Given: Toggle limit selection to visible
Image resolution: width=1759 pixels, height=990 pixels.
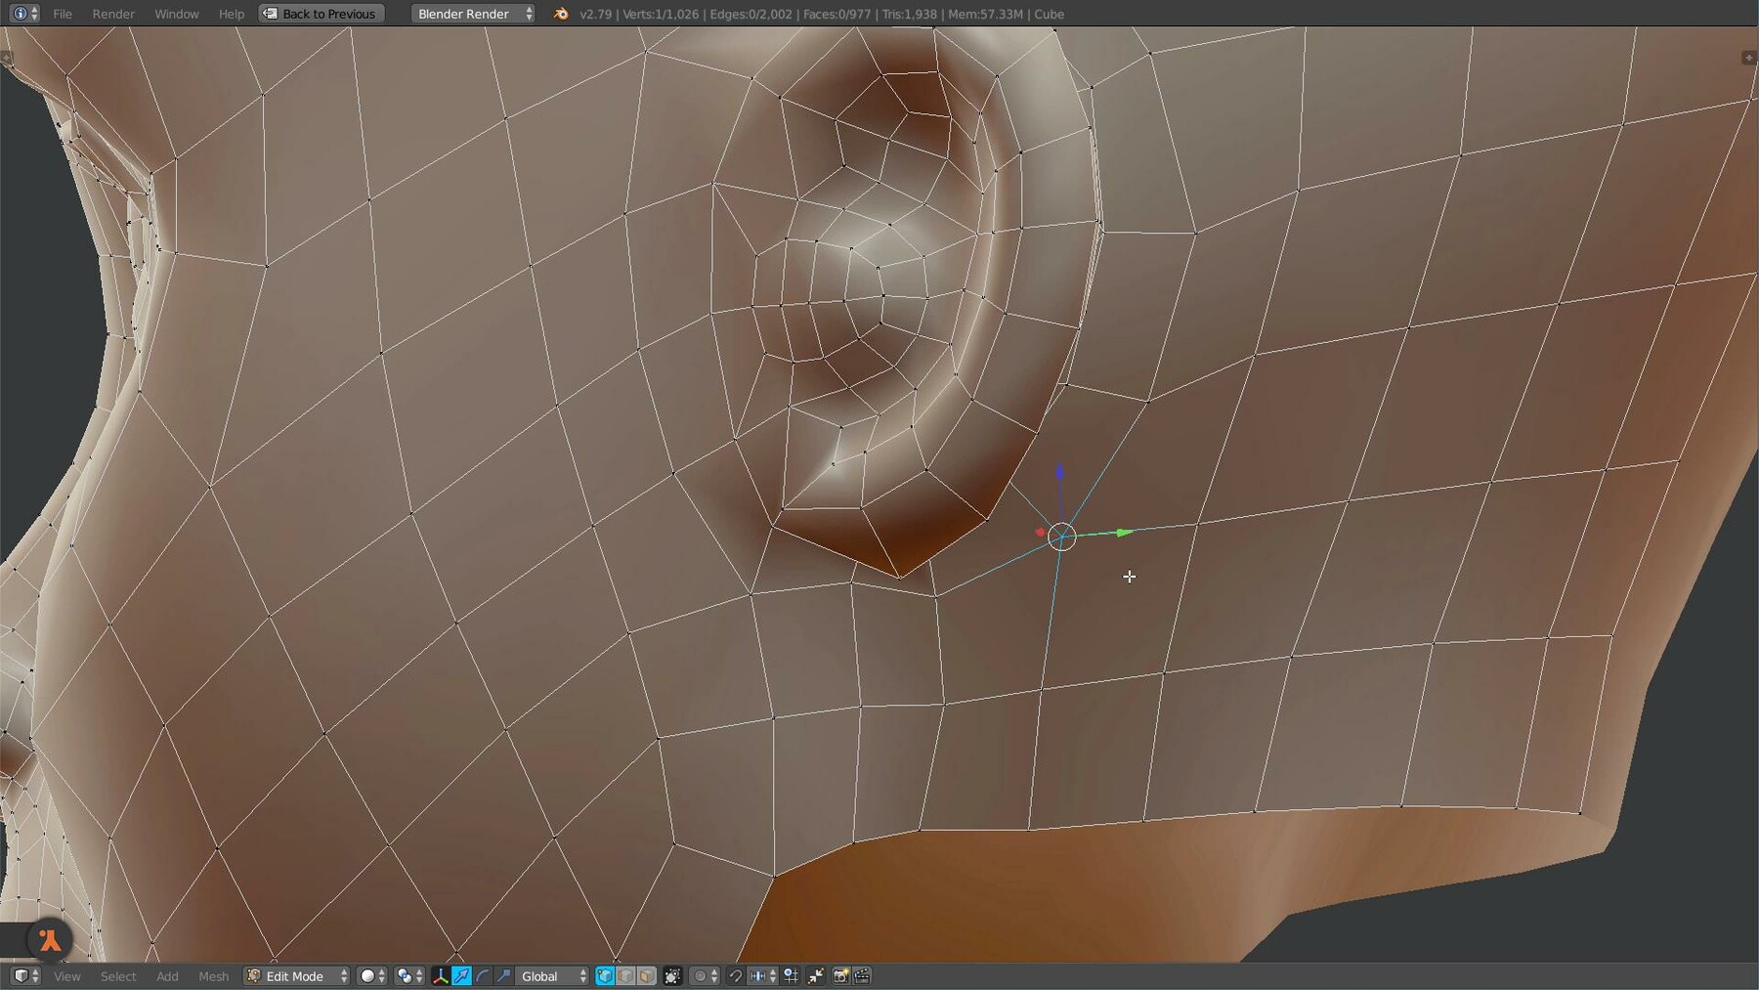Looking at the screenshot, I should point(671,975).
